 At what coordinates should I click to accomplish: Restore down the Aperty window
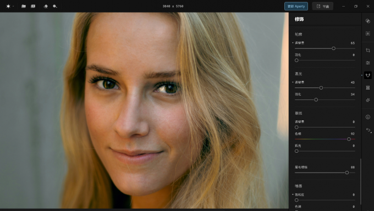[356, 6]
